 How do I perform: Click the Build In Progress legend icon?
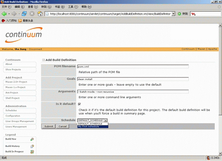click(32, 152)
